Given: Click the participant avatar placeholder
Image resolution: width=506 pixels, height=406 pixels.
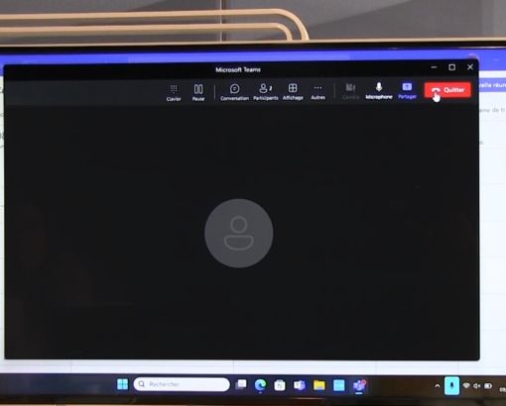Looking at the screenshot, I should point(239,233).
